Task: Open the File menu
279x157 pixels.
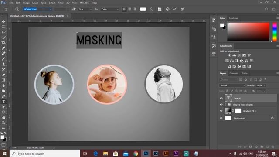Action: (x=11, y=3)
